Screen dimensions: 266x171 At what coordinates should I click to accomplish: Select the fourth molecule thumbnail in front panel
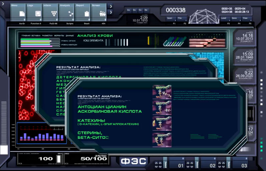tap(162, 140)
